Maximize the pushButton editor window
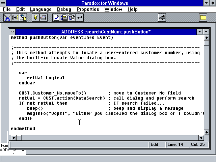 (206, 32)
